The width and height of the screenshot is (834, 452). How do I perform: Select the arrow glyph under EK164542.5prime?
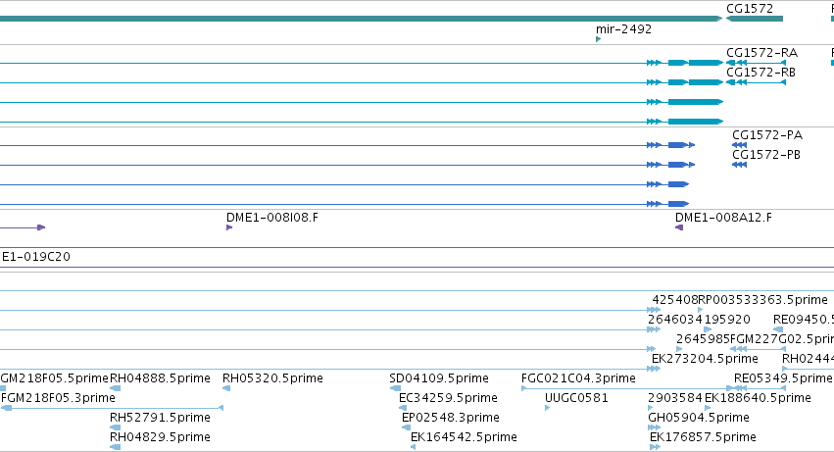pyautogui.click(x=413, y=447)
